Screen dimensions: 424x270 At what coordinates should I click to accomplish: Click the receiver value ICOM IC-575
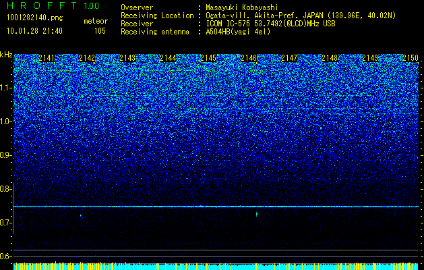tap(229, 24)
